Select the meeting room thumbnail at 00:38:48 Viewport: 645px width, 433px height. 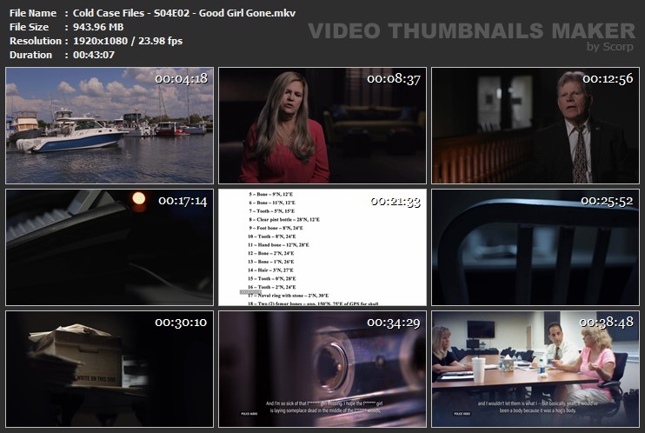(535, 370)
